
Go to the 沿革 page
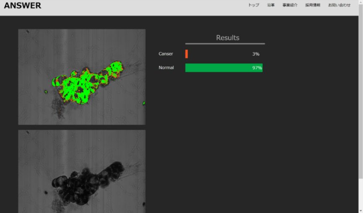click(271, 5)
